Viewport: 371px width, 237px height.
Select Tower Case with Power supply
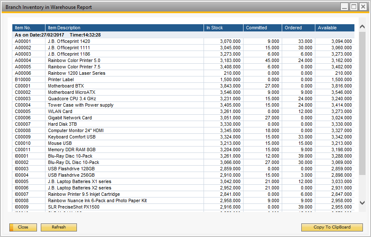point(81,105)
